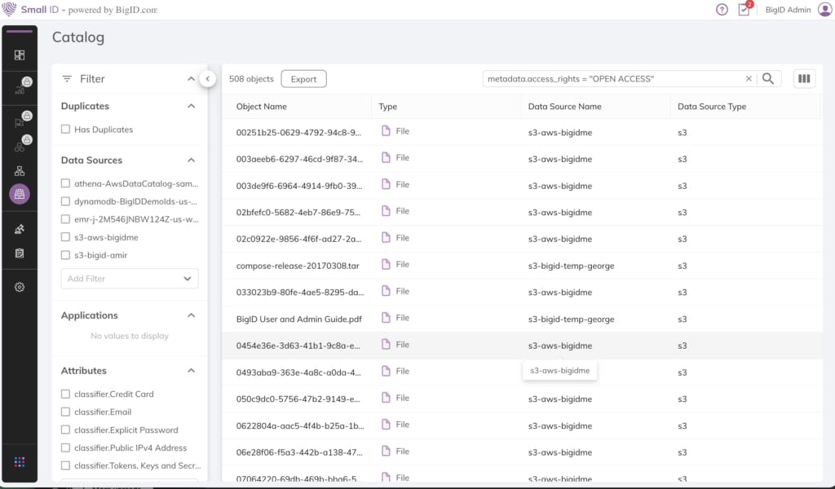Open the column chooser icon

pos(804,79)
